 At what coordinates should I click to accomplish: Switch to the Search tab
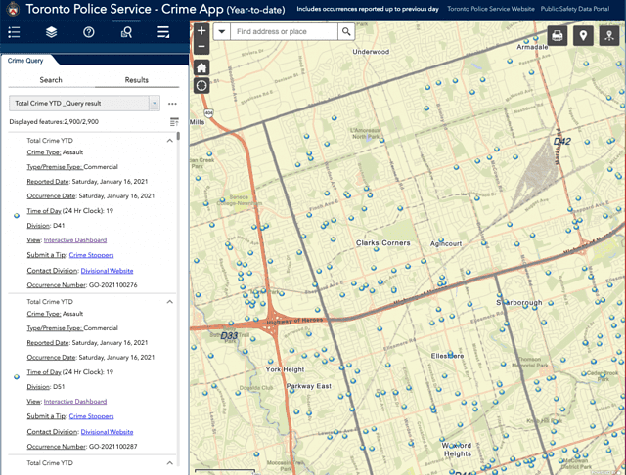pyautogui.click(x=51, y=80)
